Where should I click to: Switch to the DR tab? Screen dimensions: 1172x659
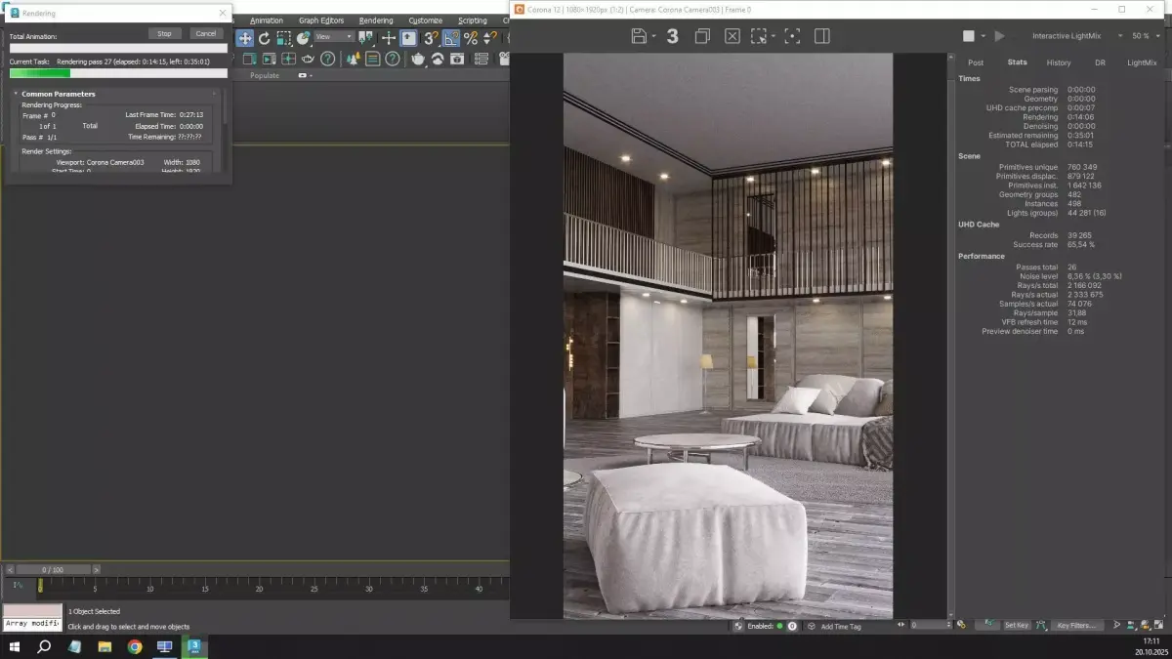click(1100, 62)
